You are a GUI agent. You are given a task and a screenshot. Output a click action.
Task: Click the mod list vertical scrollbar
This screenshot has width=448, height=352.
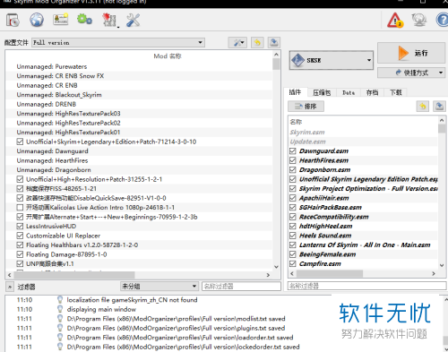pyautogui.click(x=276, y=64)
